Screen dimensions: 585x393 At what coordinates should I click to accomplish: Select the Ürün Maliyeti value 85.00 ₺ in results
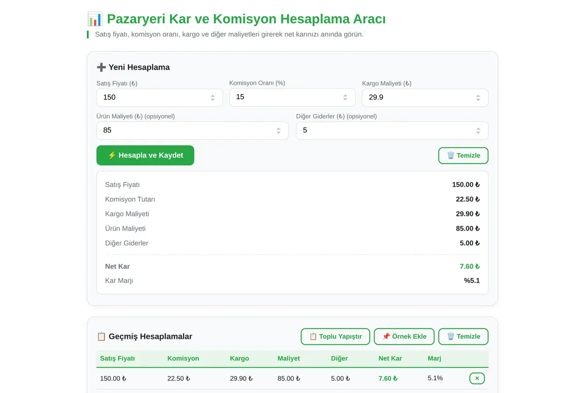click(x=468, y=229)
